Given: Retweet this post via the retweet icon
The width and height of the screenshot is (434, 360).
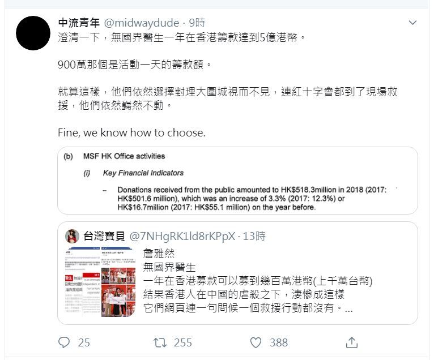Looking at the screenshot, I should pyautogui.click(x=160, y=342).
